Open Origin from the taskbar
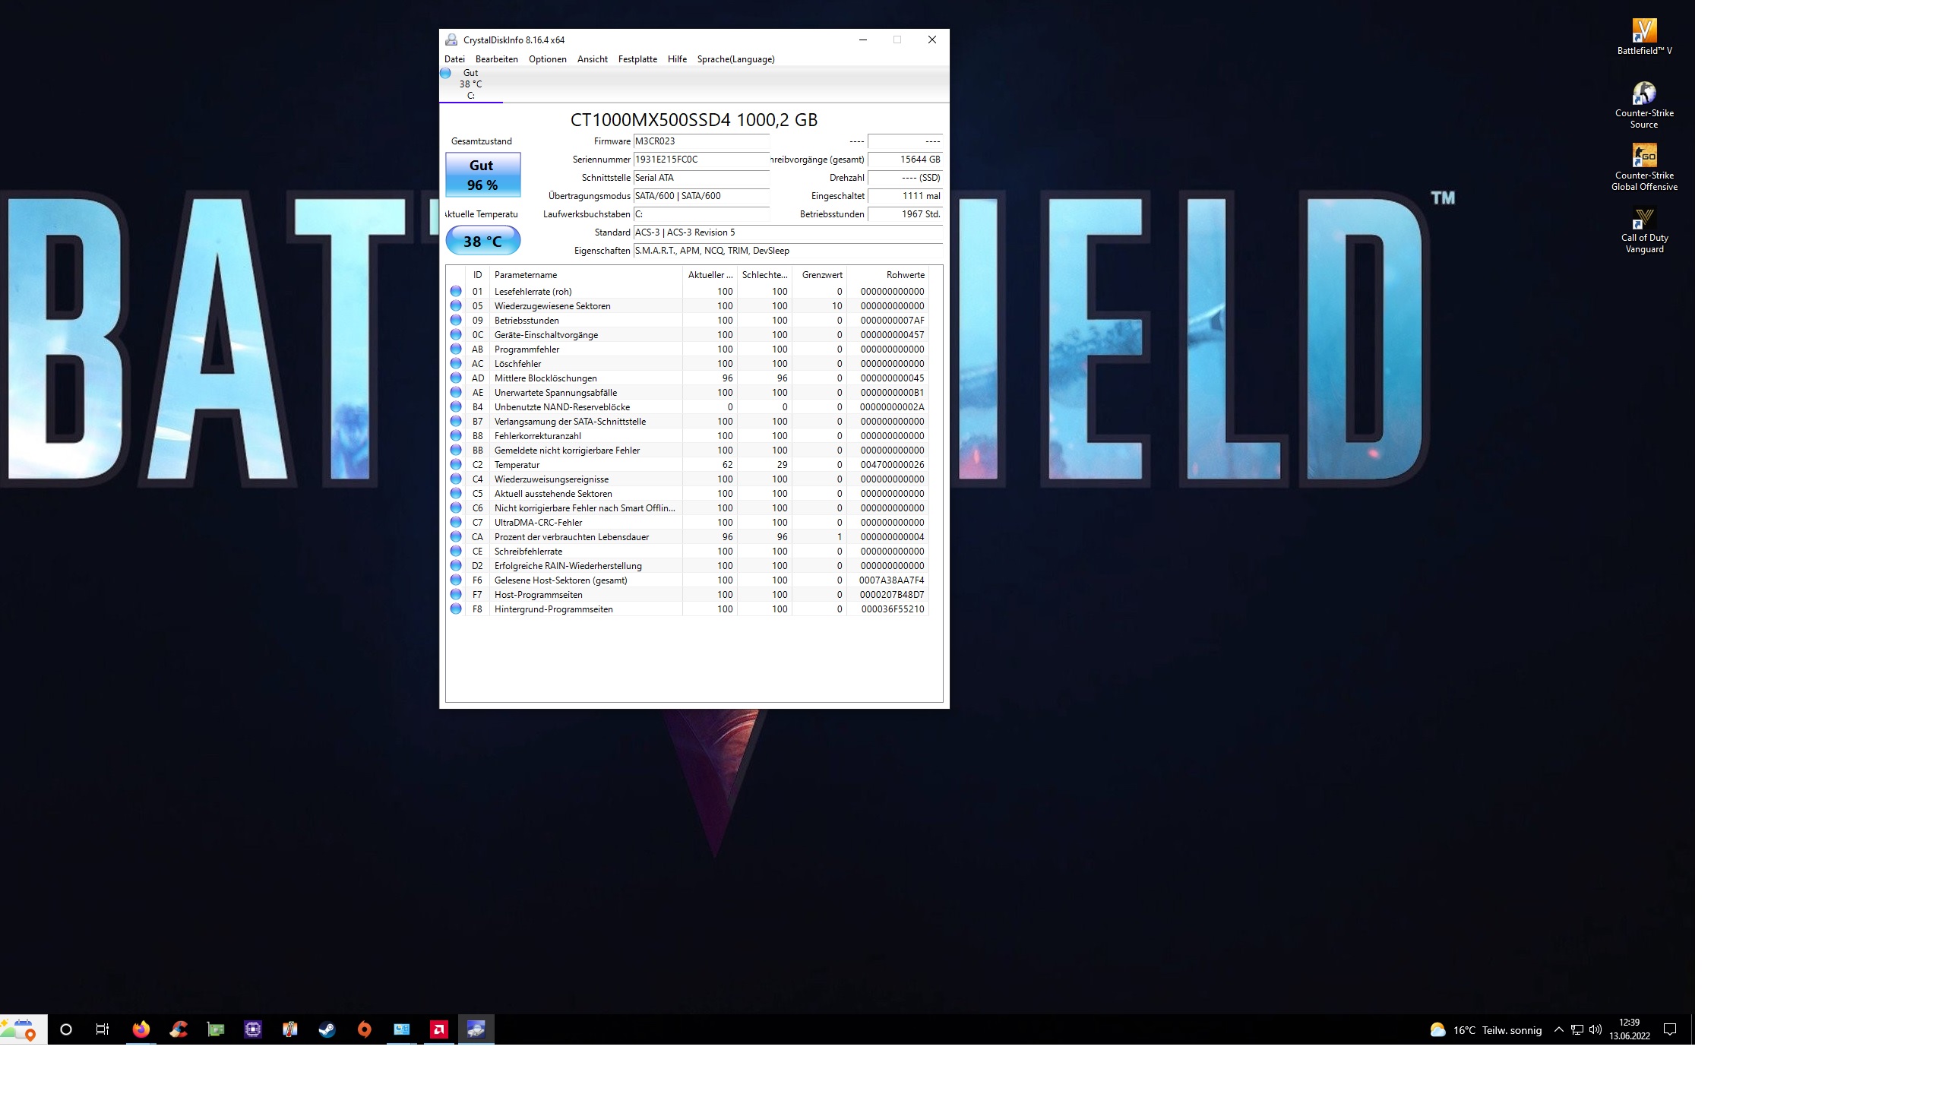 pos(365,1029)
